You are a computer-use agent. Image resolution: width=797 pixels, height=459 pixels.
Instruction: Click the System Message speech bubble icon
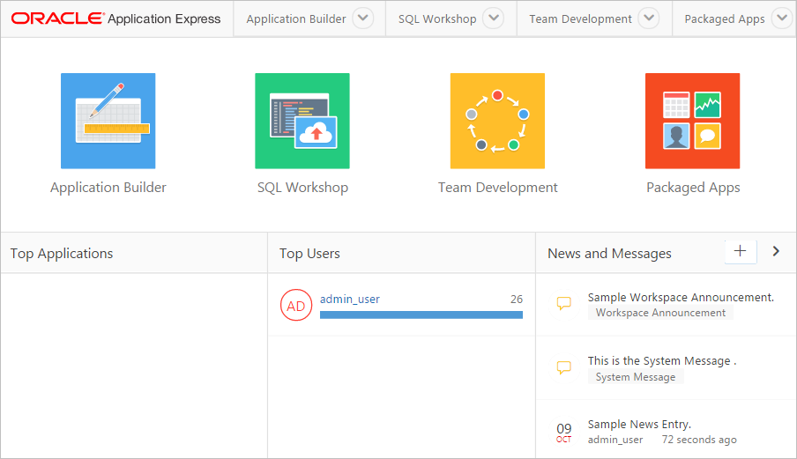click(x=564, y=367)
